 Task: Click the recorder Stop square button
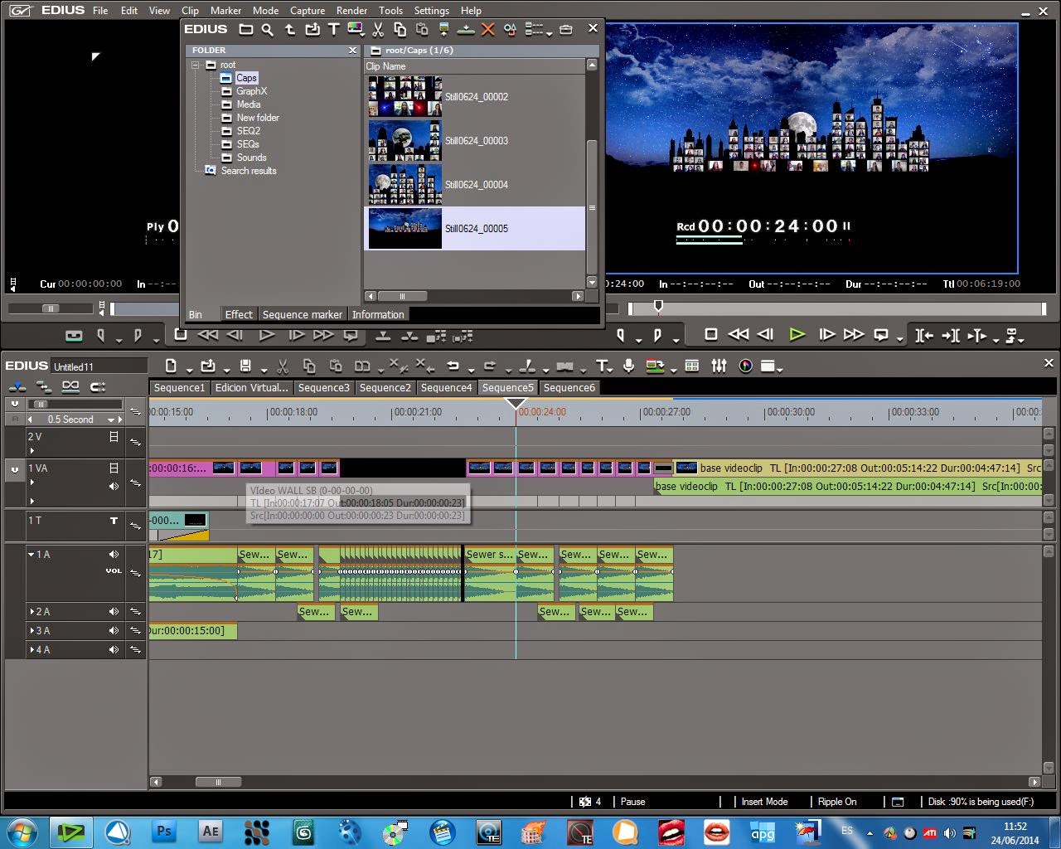(x=710, y=334)
